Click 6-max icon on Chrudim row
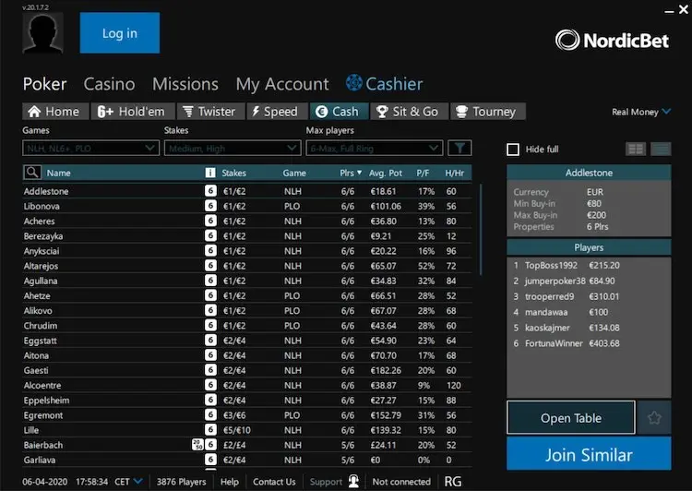The image size is (692, 491). [210, 326]
